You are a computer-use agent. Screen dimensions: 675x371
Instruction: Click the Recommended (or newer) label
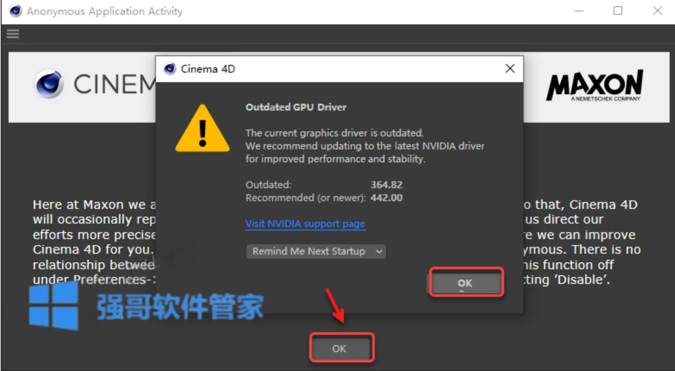click(305, 198)
